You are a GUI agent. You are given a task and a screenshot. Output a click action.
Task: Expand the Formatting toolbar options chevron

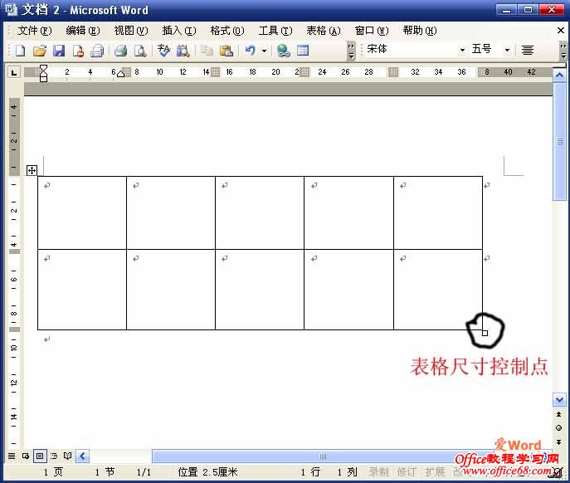click(563, 51)
